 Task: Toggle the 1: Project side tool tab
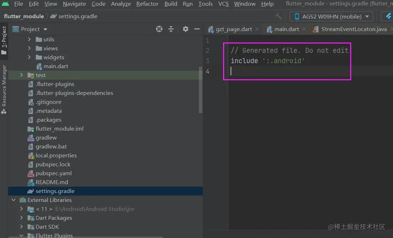pyautogui.click(x=4, y=40)
